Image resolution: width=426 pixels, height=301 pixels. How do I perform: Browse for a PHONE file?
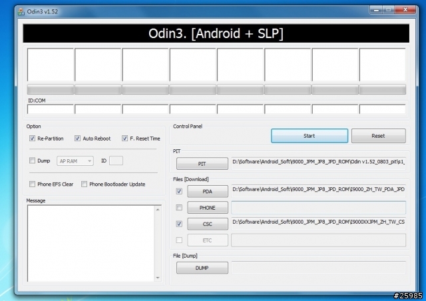tap(208, 208)
